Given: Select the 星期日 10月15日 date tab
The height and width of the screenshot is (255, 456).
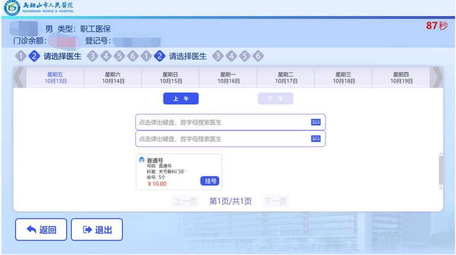Looking at the screenshot, I should point(170,77).
